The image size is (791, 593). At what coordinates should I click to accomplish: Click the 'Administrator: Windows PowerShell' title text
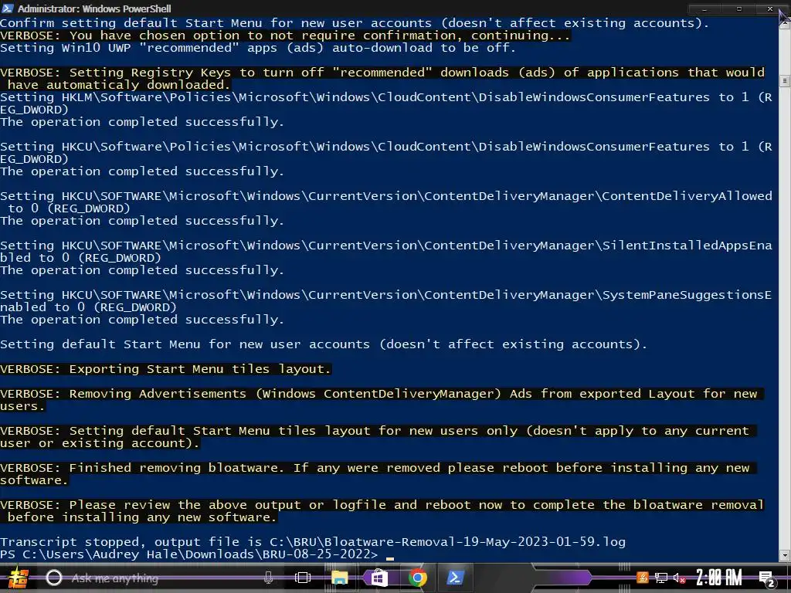coord(94,8)
